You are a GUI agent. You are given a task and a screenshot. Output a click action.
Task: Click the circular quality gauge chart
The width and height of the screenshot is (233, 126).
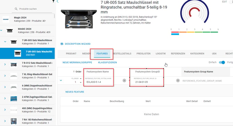(x=194, y=12)
